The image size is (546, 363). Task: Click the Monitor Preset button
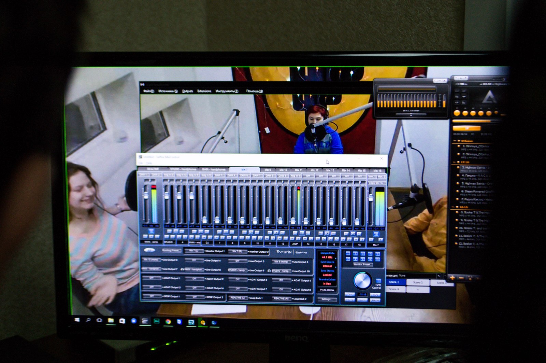362,264
